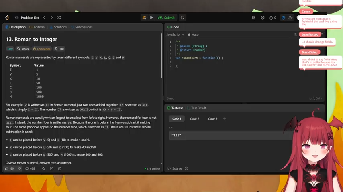Click the Saved status text
This screenshot has height=192, width=343.
171,98
